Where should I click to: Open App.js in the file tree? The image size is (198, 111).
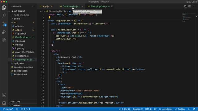19,30
